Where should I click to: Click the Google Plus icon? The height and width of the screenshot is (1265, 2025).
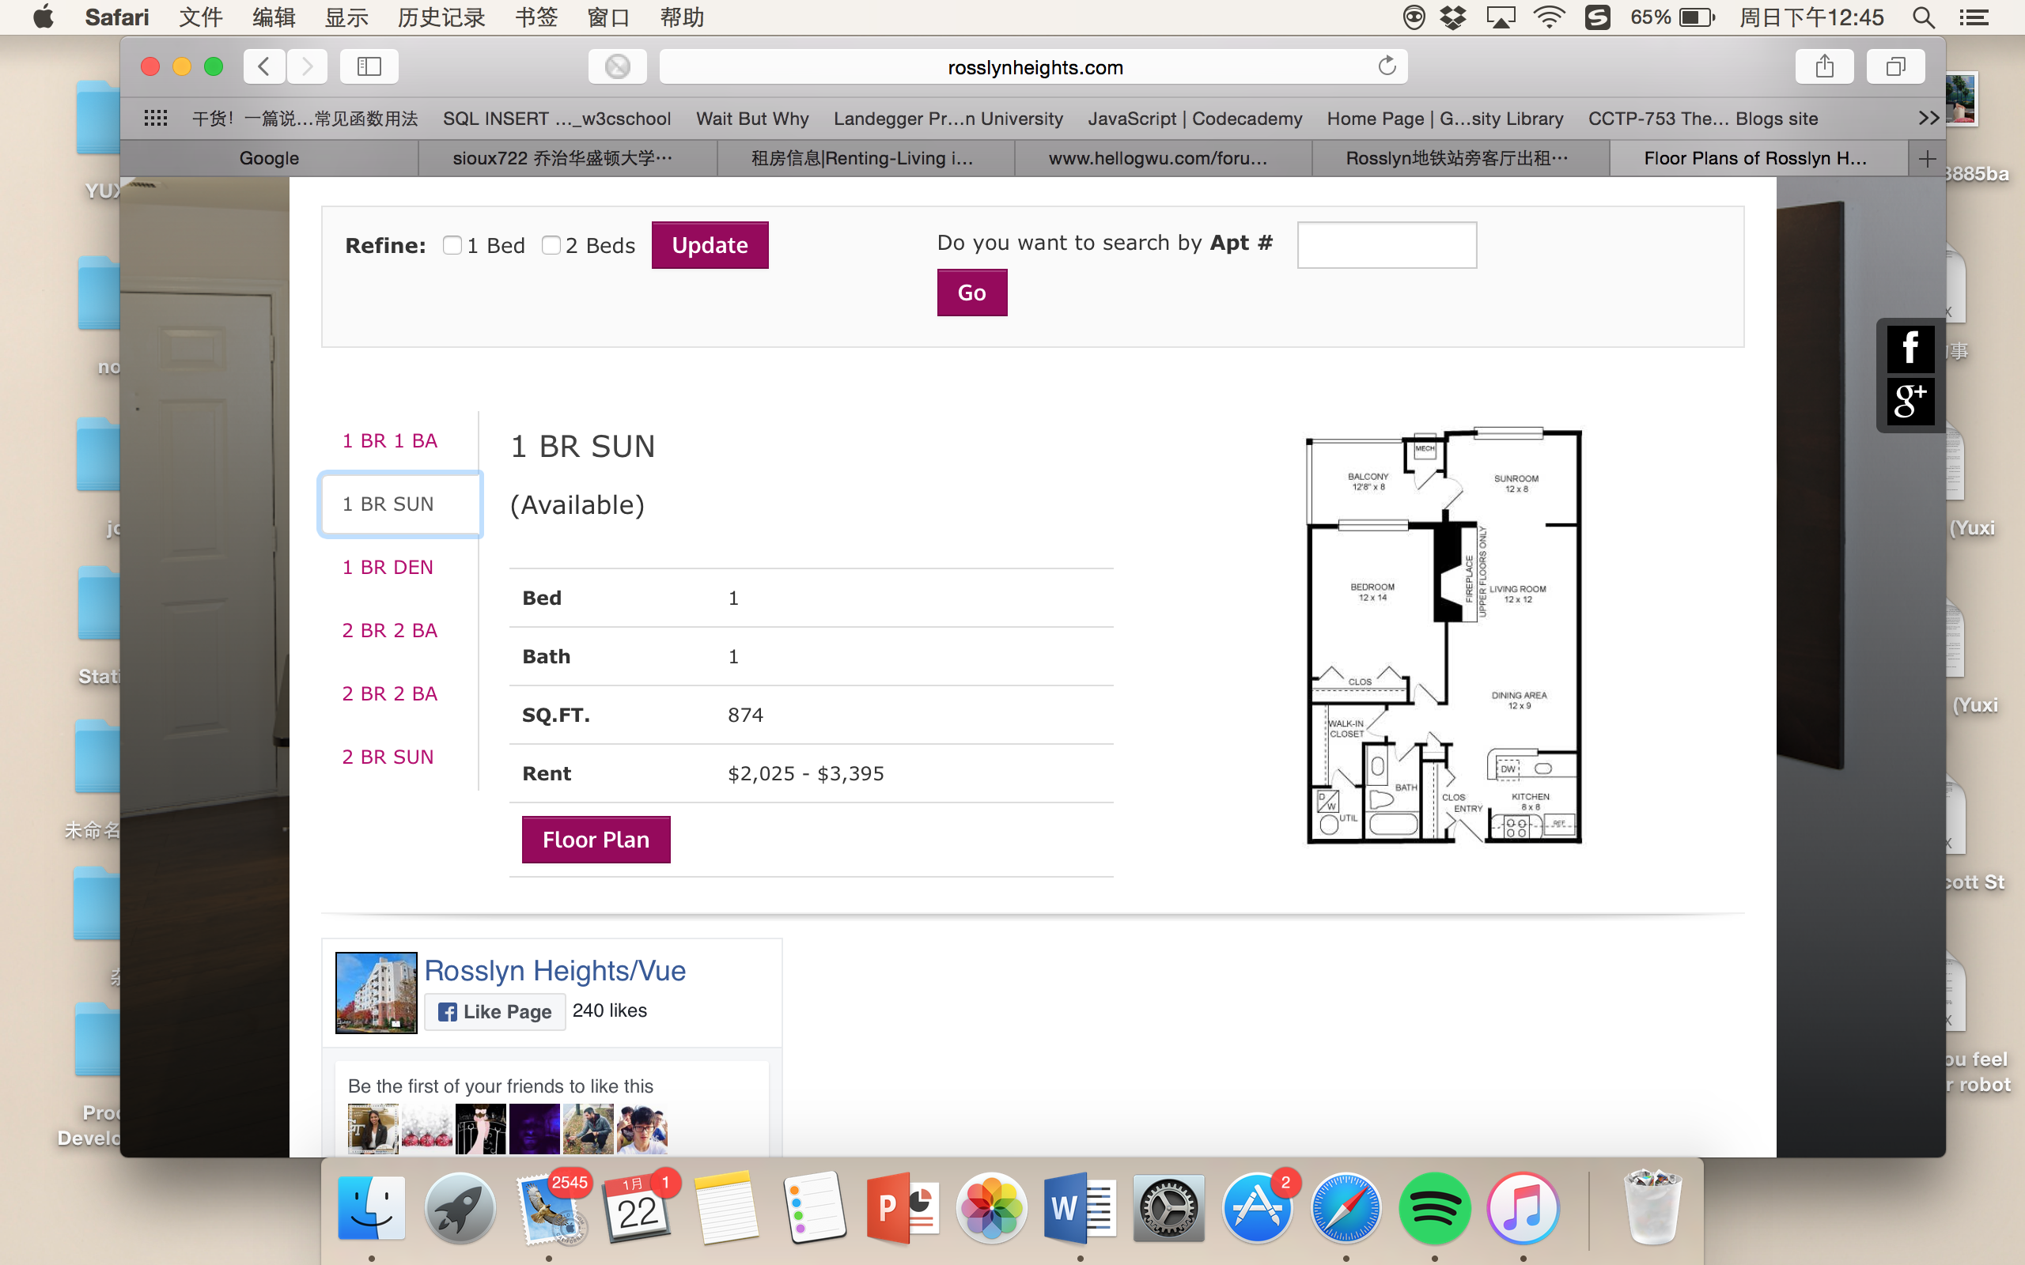click(1910, 402)
